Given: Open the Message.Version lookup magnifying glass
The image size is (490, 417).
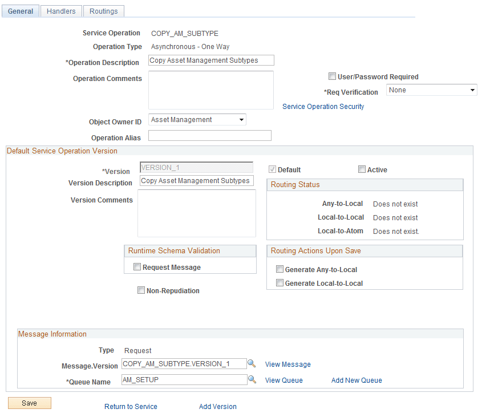Looking at the screenshot, I should [x=253, y=363].
